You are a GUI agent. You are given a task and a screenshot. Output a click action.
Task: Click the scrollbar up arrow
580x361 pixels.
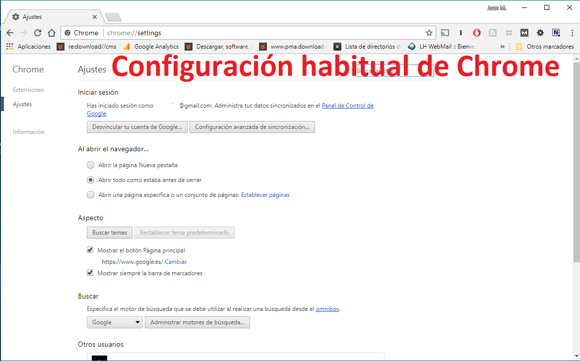pyautogui.click(x=577, y=58)
